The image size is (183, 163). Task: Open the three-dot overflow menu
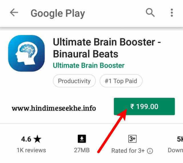click(172, 13)
